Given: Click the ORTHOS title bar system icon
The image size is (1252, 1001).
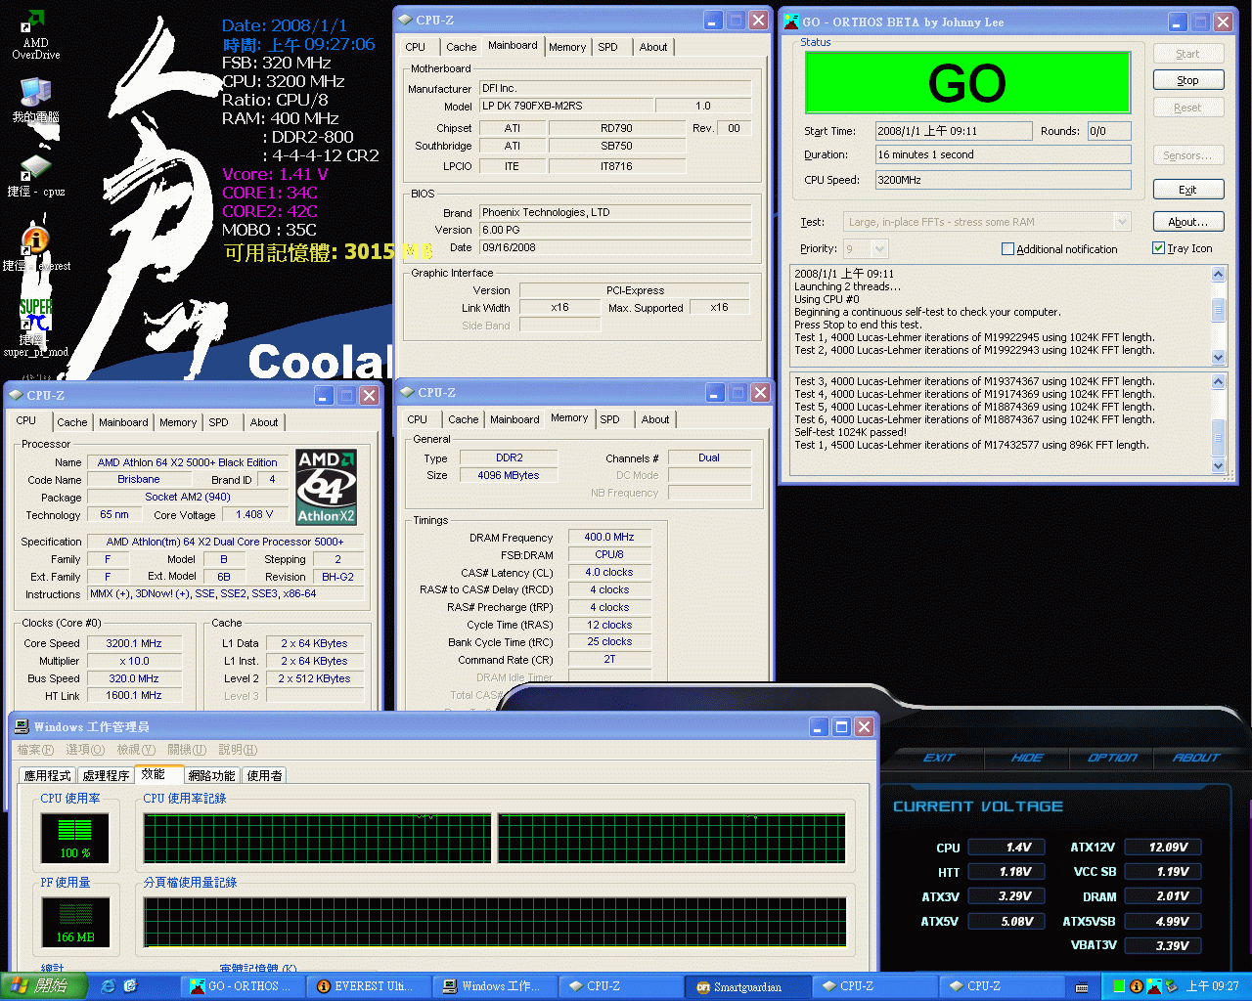Looking at the screenshot, I should (791, 22).
